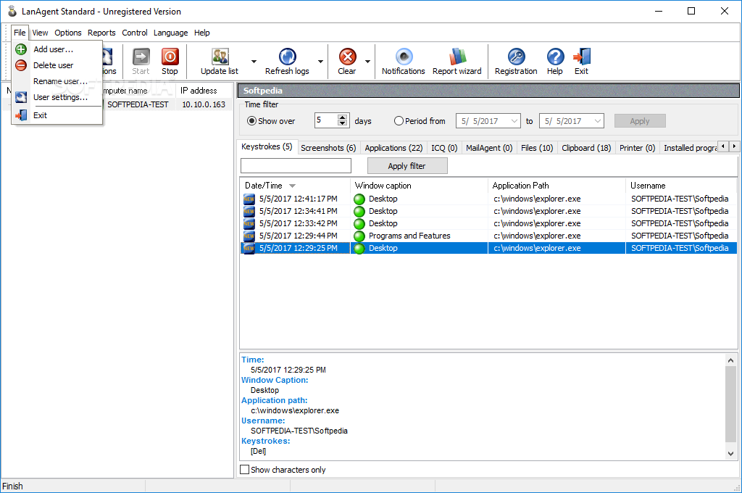
Task: Open the Language menu
Action: 170,33
